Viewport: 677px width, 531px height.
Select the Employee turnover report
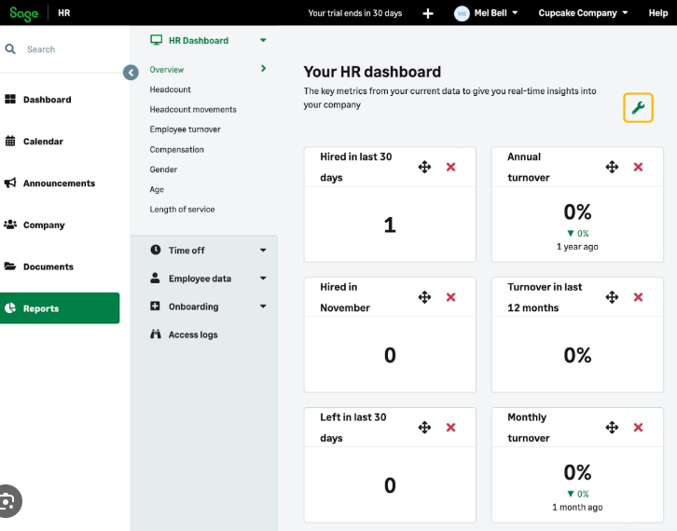[x=185, y=129]
